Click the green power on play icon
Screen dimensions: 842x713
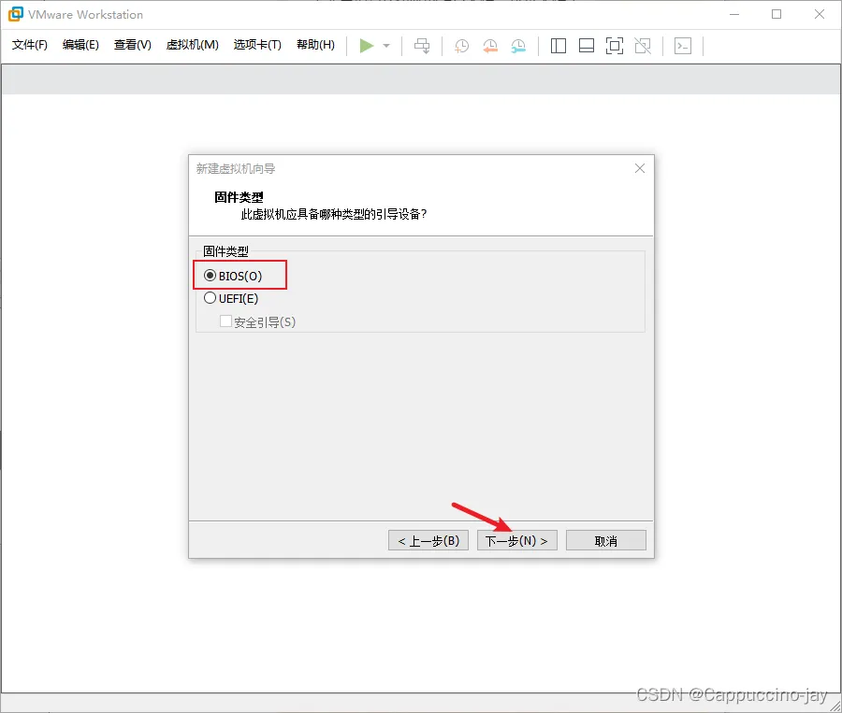(366, 46)
